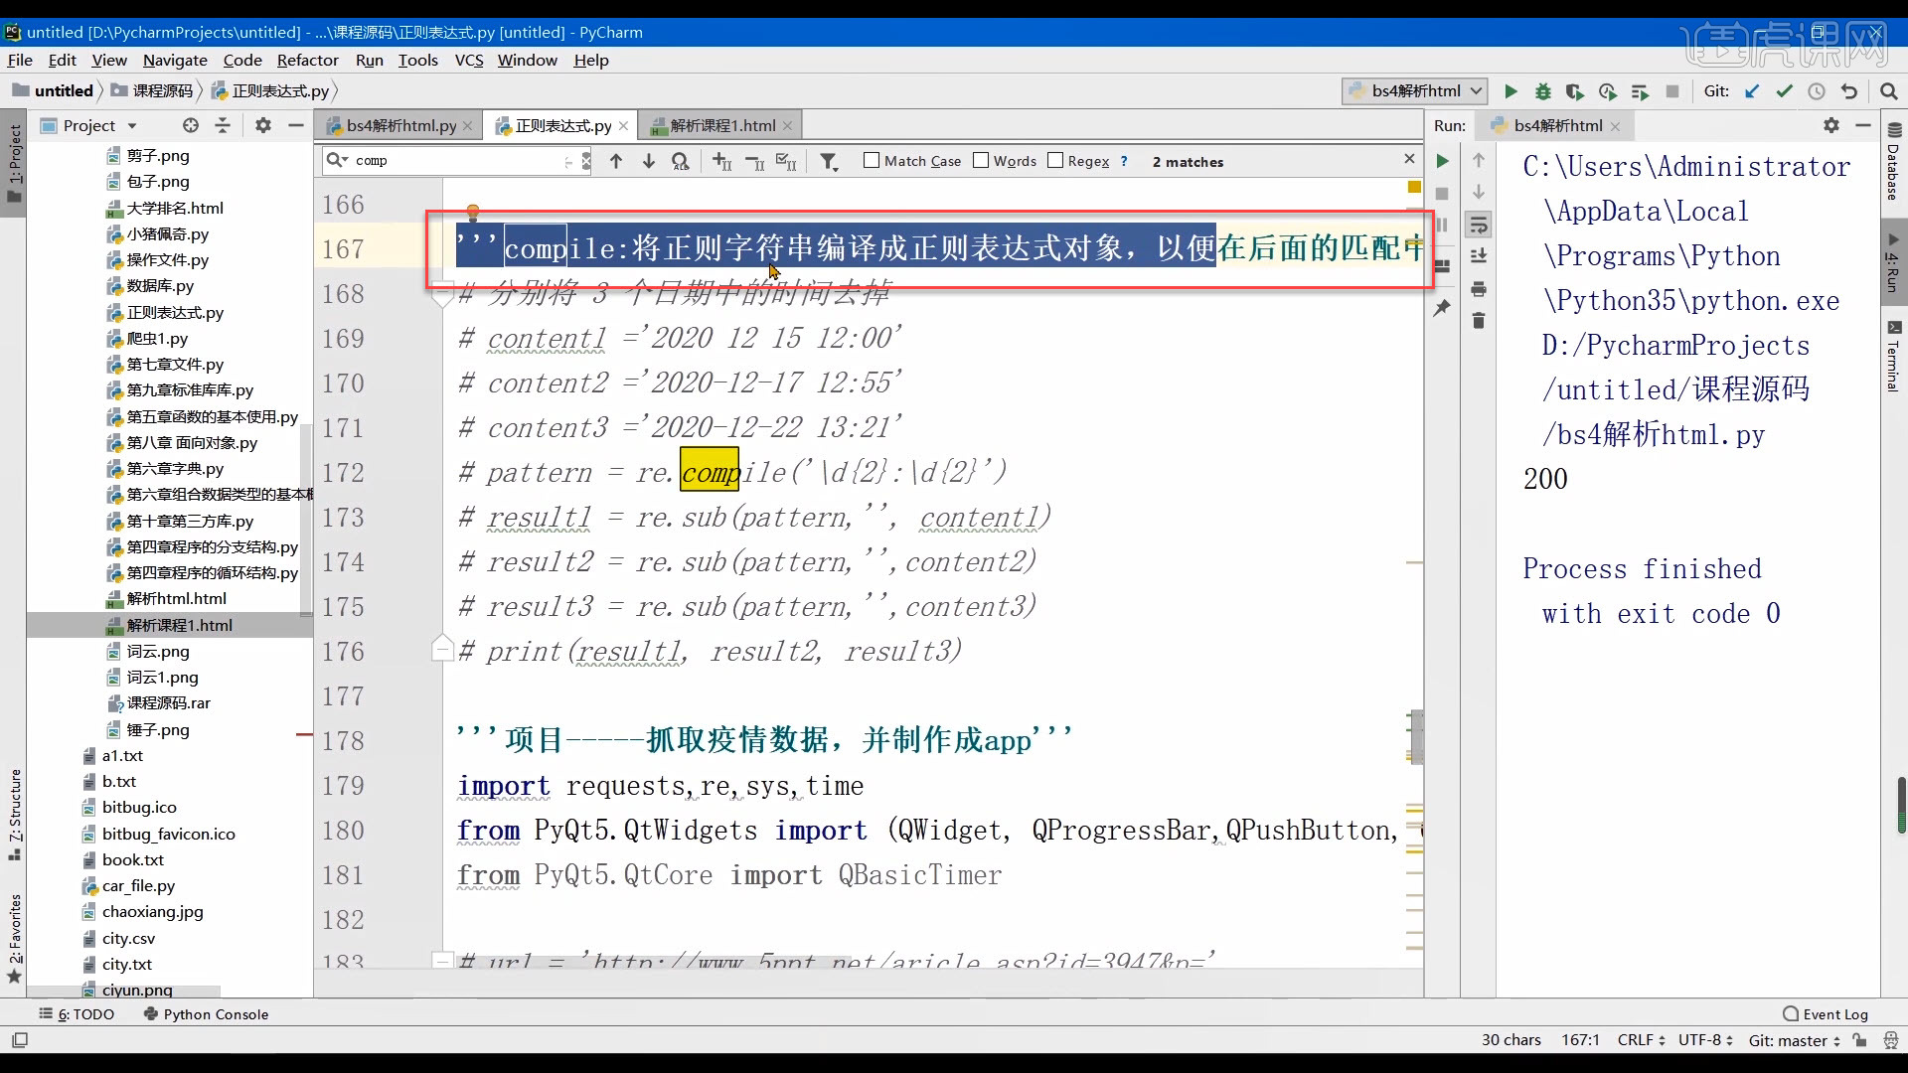1908x1073 pixels.
Task: Open search history dropdown in find field
Action: click(339, 161)
